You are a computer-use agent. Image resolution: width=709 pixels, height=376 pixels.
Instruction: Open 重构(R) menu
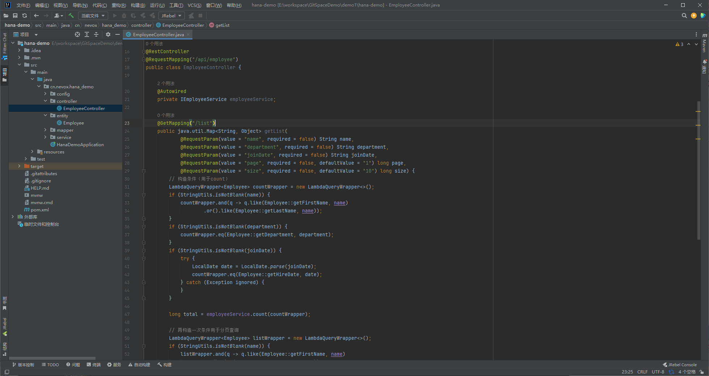pyautogui.click(x=119, y=5)
